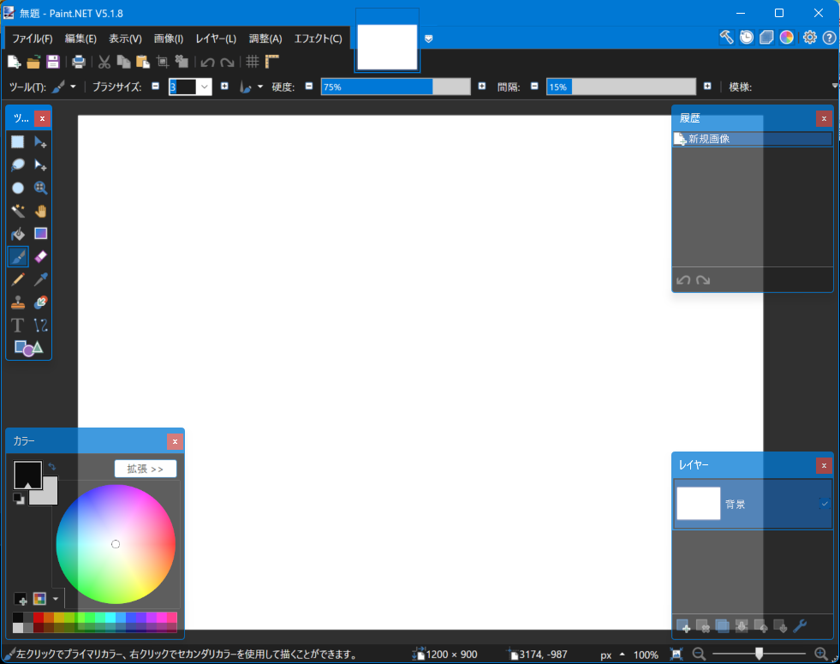The image size is (840, 664).
Task: Select the 新規画像 history entry
Action: tap(752, 139)
